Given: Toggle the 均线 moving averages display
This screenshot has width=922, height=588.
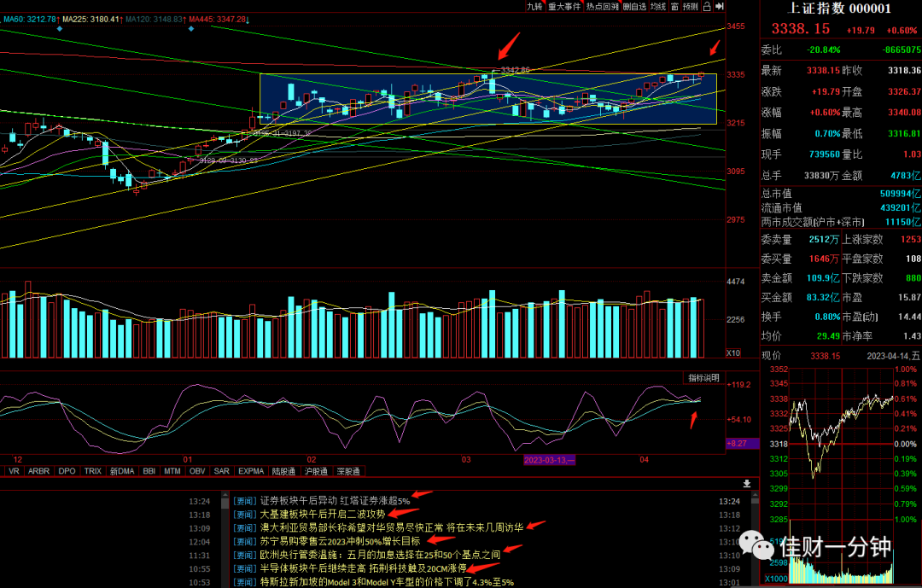Looking at the screenshot, I should point(658,7).
